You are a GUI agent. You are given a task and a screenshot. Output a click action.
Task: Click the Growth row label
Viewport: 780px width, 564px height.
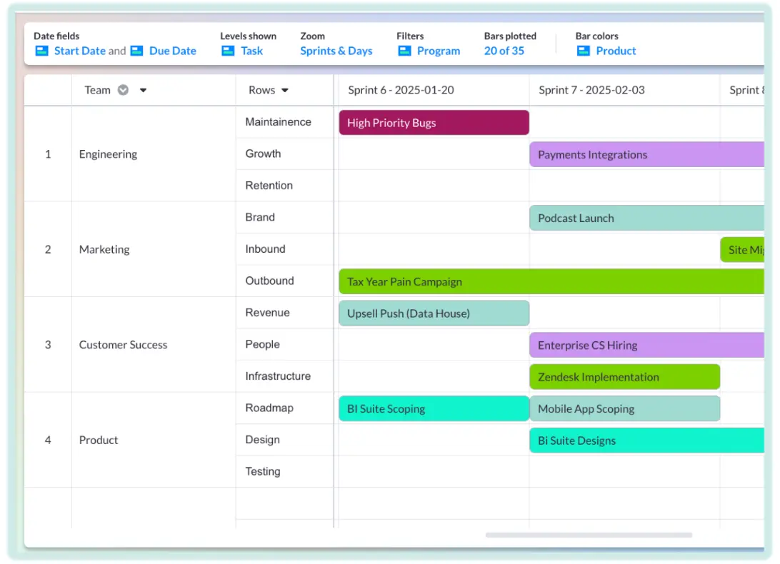pos(263,153)
